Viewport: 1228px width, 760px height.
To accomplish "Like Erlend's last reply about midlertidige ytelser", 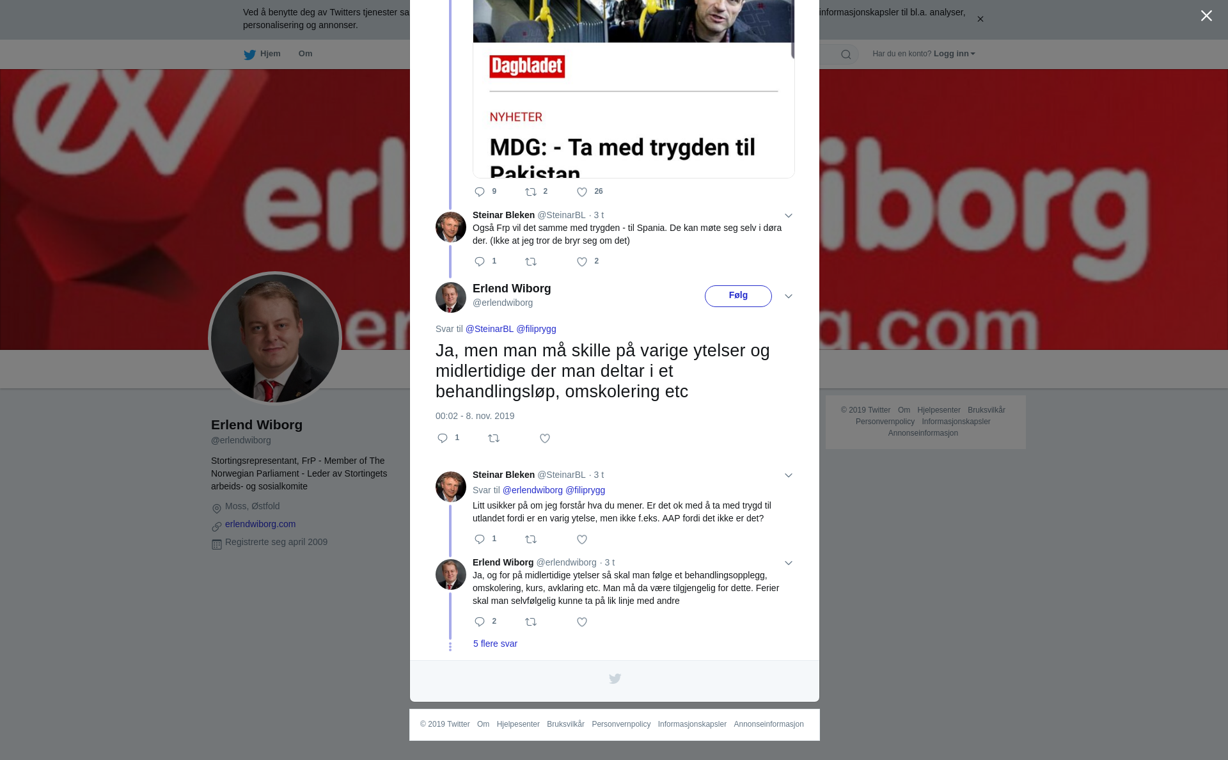I will tap(582, 622).
